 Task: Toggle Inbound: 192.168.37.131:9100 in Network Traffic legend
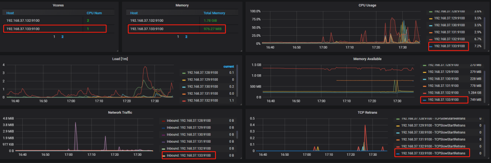point(189,141)
